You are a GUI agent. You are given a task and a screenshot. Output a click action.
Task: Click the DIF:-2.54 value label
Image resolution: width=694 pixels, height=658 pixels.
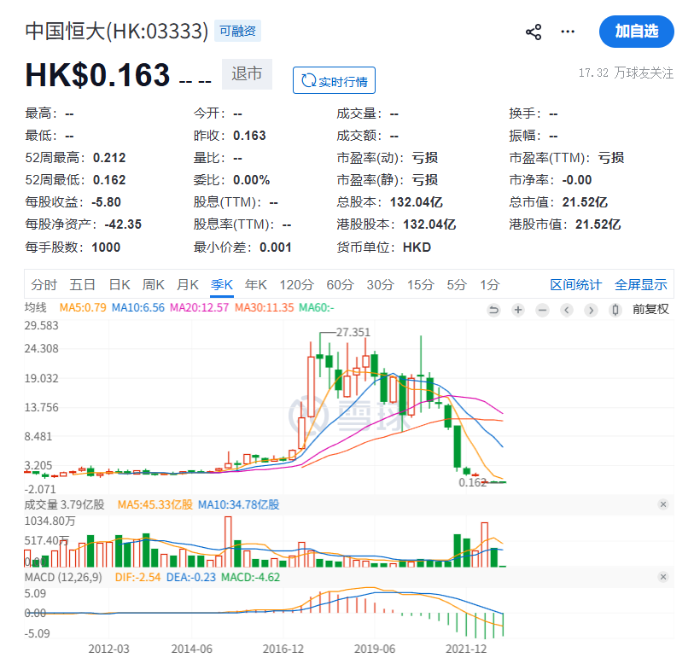tap(137, 577)
